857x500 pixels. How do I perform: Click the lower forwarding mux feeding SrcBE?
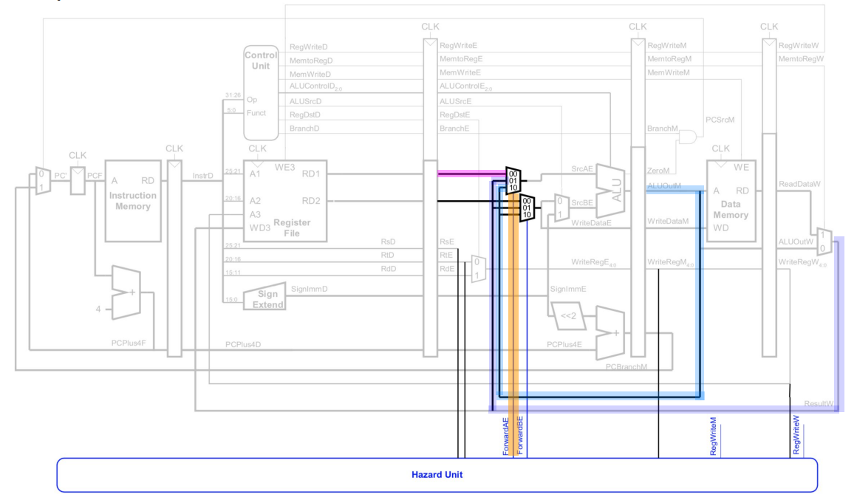click(x=526, y=206)
